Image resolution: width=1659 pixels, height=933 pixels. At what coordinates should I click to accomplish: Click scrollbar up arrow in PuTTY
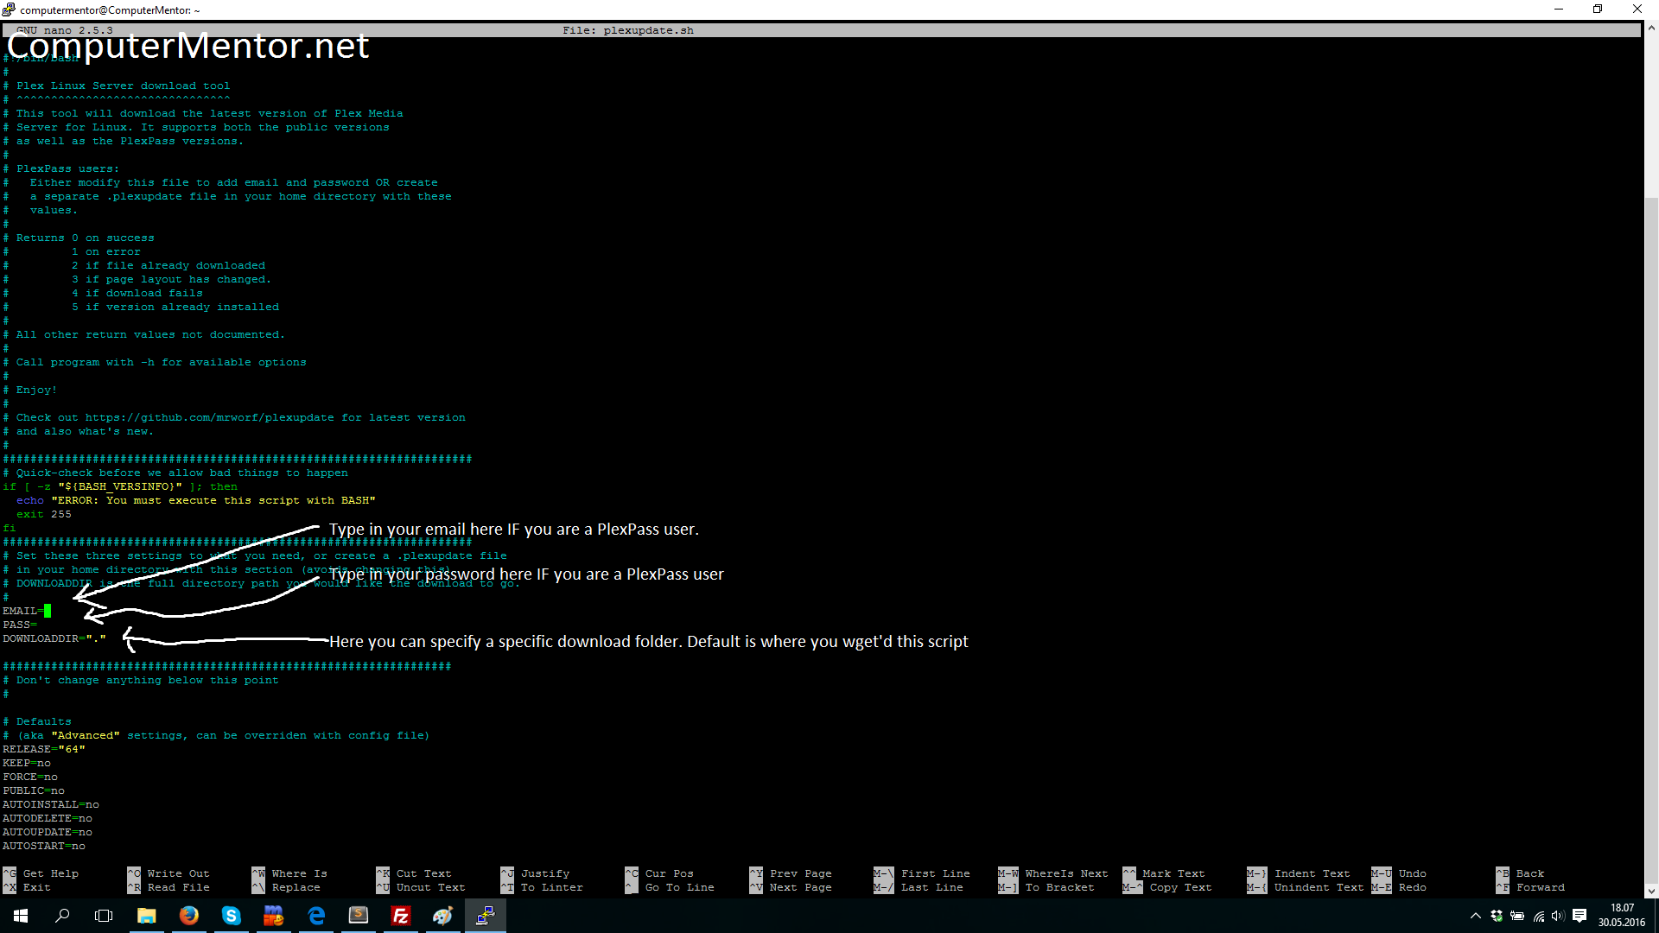pyautogui.click(x=1651, y=28)
